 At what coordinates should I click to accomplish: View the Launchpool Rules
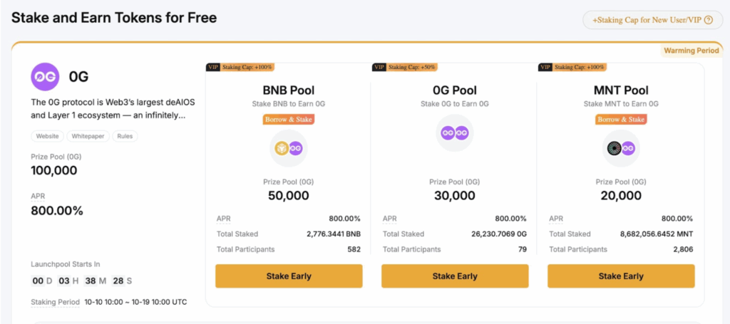[x=125, y=136]
